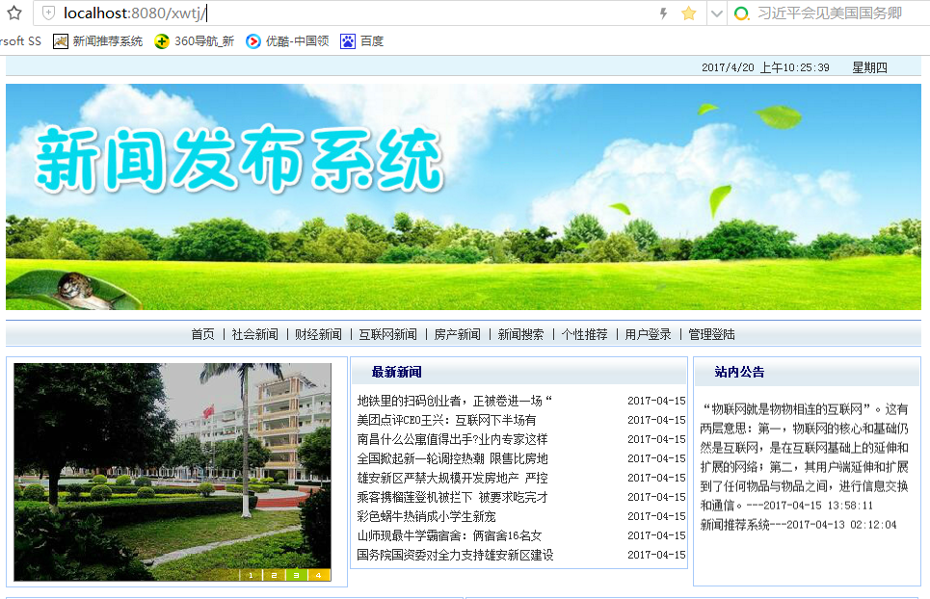The width and height of the screenshot is (930, 599).
Task: Open the 新闻推荐系统 bookmark
Action: click(x=98, y=40)
